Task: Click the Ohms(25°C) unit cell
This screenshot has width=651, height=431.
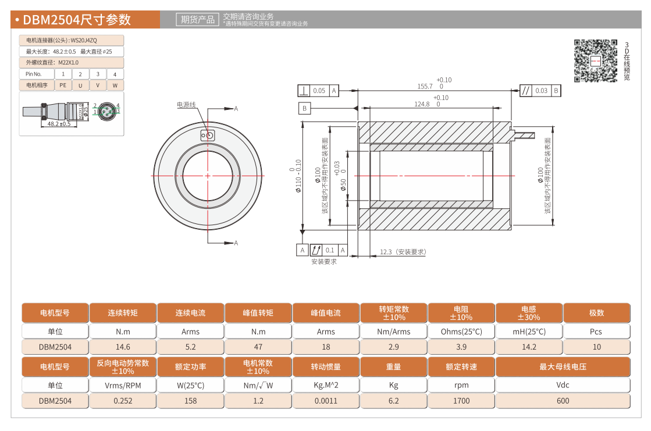Action: (x=461, y=332)
